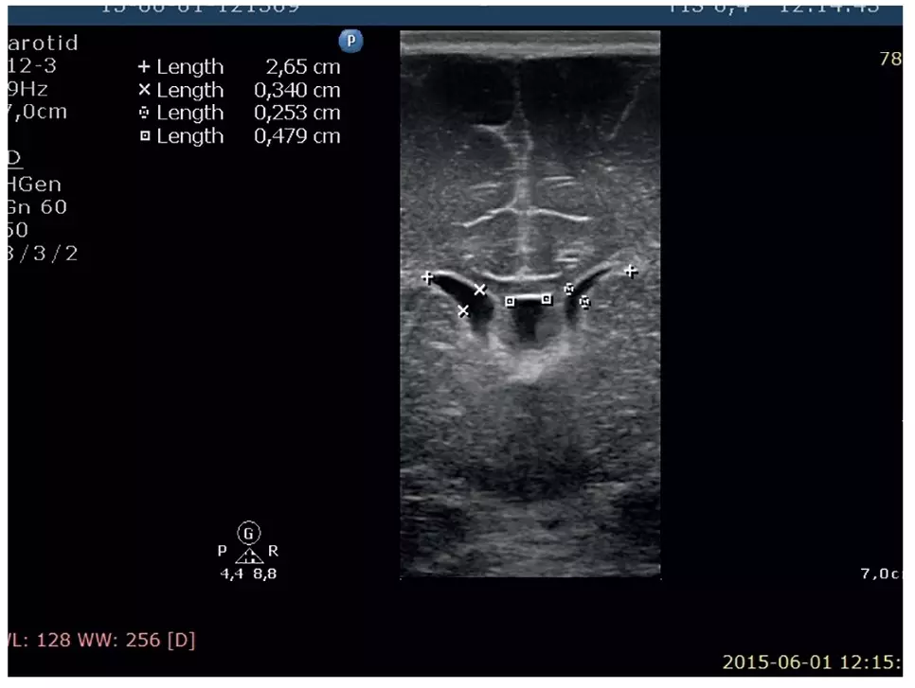Click the lower X caliper marker
This screenshot has height=688, width=915.
coord(463,311)
